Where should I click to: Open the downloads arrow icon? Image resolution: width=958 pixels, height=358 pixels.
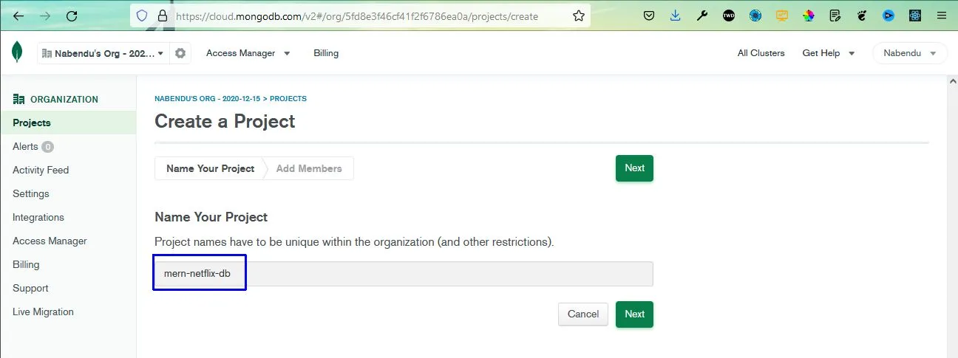[x=676, y=16]
